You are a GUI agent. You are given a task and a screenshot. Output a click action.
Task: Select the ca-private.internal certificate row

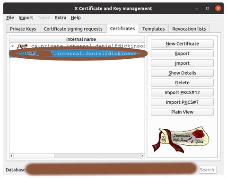point(77,46)
